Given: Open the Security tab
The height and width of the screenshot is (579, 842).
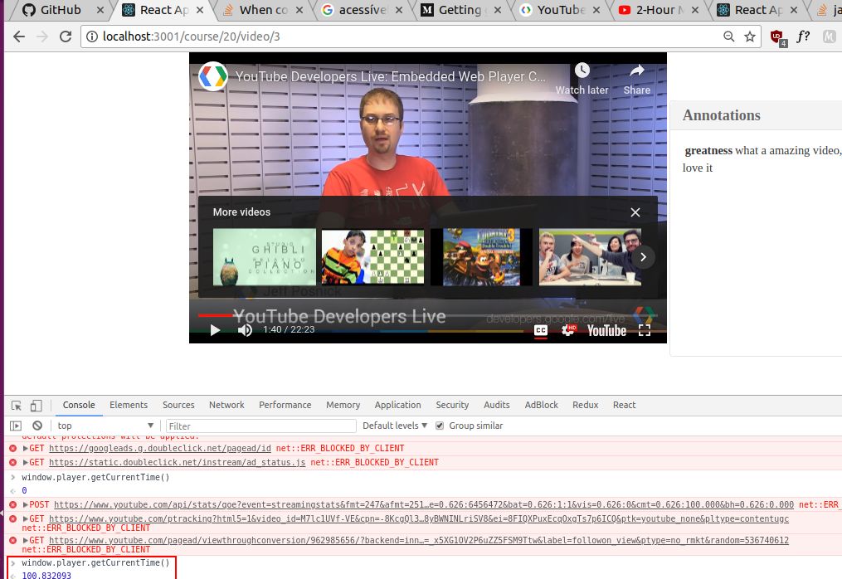Looking at the screenshot, I should (x=452, y=405).
